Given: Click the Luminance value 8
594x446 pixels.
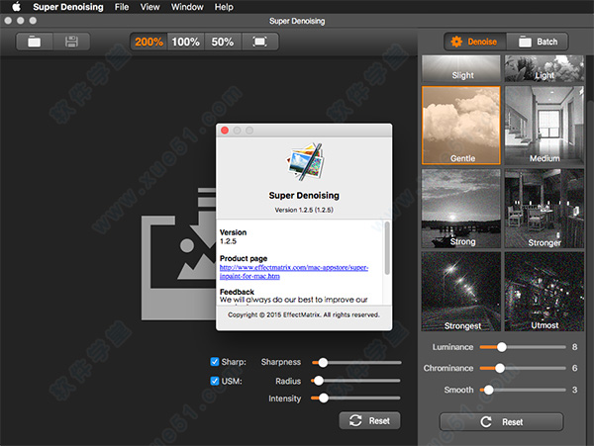Looking at the screenshot, I should (x=574, y=347).
